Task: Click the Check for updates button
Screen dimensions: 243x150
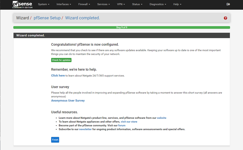Action: [61, 60]
